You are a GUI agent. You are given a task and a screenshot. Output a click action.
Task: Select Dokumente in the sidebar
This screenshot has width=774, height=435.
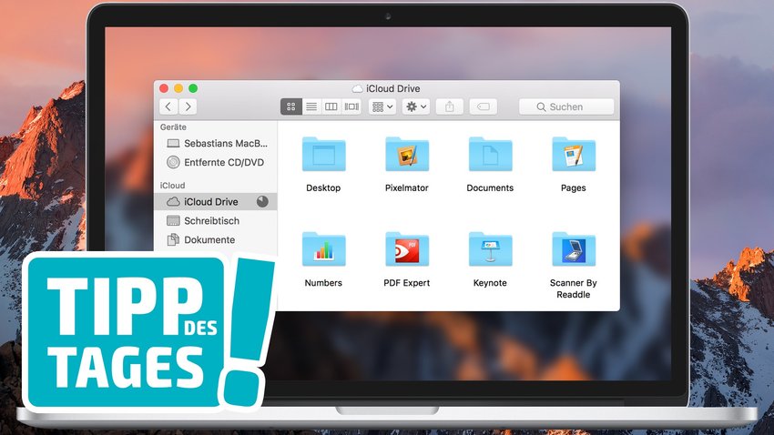click(x=216, y=239)
